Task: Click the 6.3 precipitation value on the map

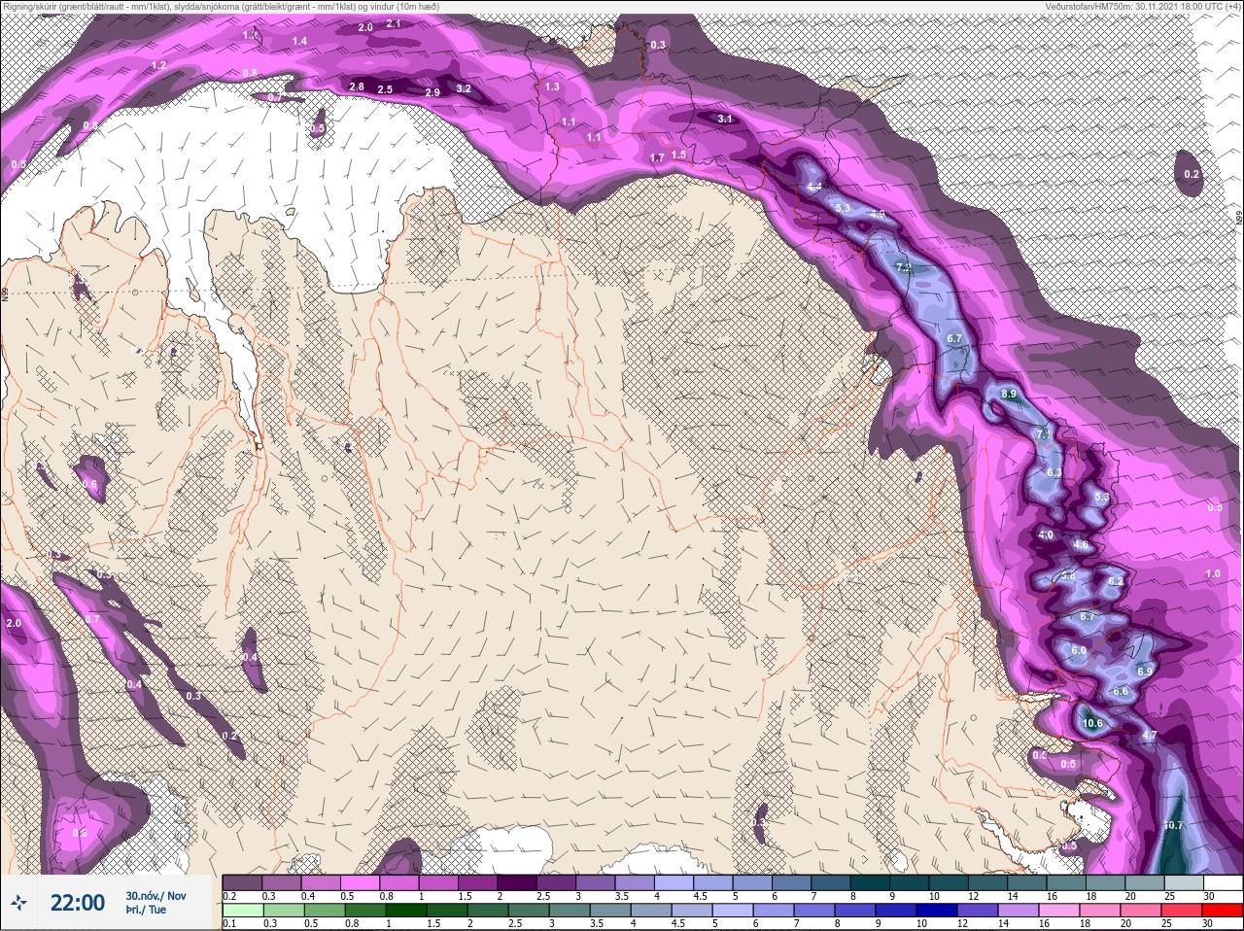Action: pos(1054,472)
